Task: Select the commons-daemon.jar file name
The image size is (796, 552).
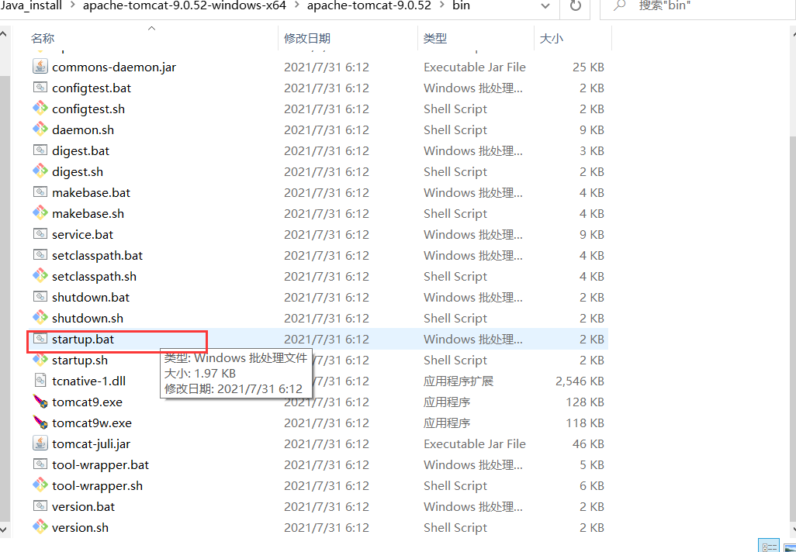Action: (x=114, y=67)
